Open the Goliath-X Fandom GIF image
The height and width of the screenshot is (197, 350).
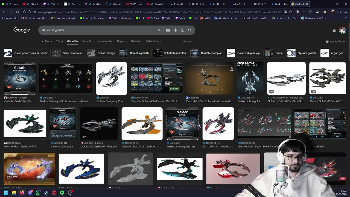click(x=99, y=124)
